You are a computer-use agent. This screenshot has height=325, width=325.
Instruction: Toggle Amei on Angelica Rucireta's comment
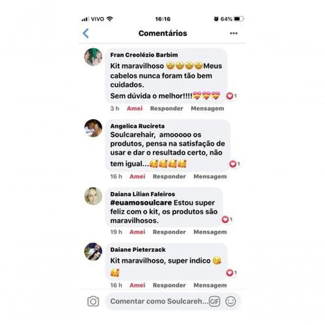(x=137, y=176)
